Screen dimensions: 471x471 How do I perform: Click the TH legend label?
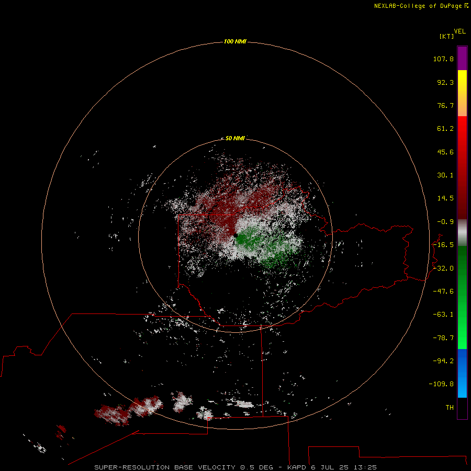(x=450, y=408)
